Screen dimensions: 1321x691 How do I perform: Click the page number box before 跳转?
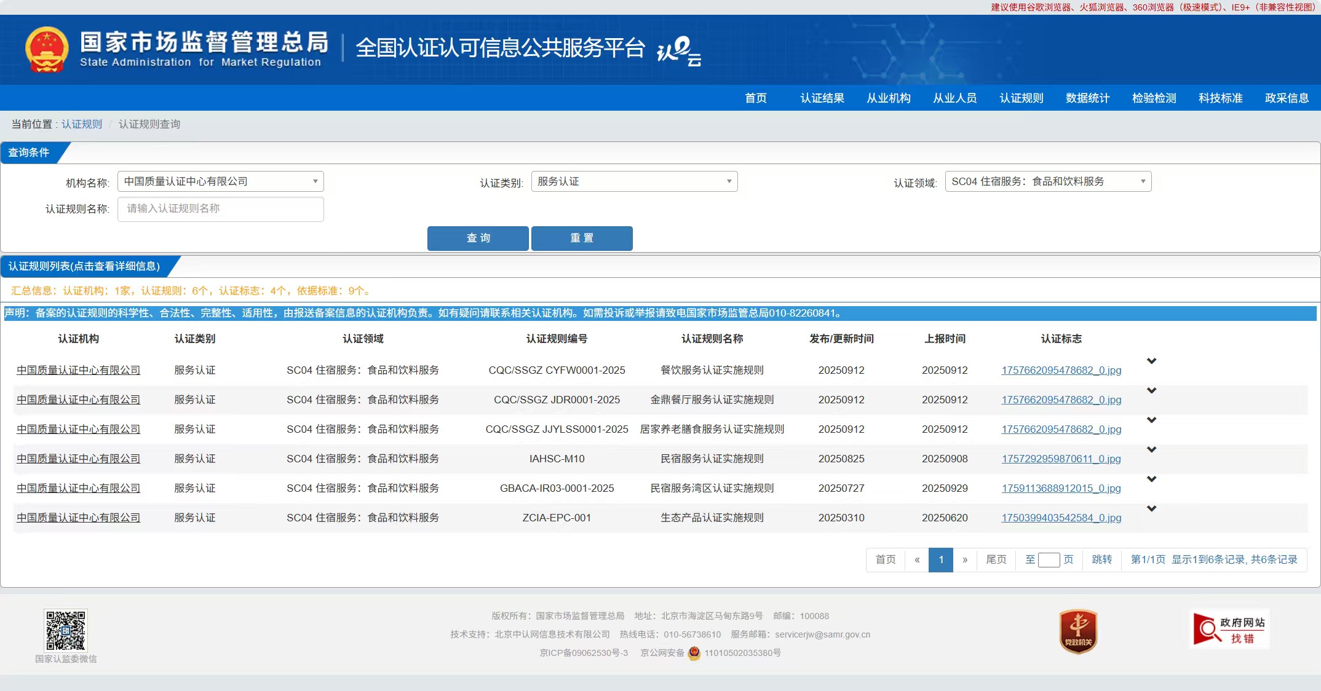(1049, 560)
